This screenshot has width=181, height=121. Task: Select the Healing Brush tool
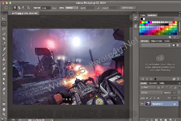click(4, 49)
